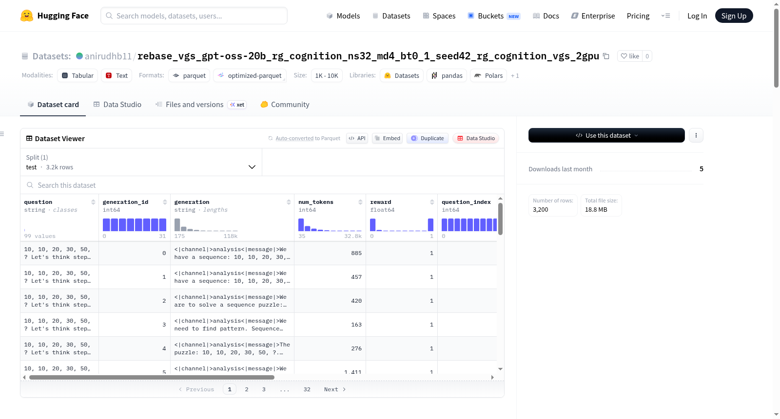The image size is (780, 419).
Task: Open Spaces in the top navigation
Action: point(439,16)
